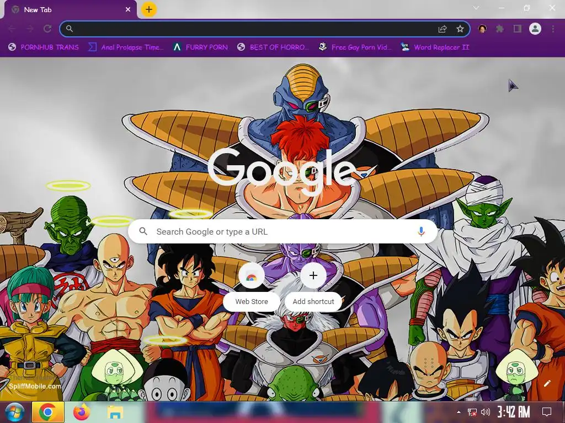Open the volume tray icon

pyautogui.click(x=486, y=412)
